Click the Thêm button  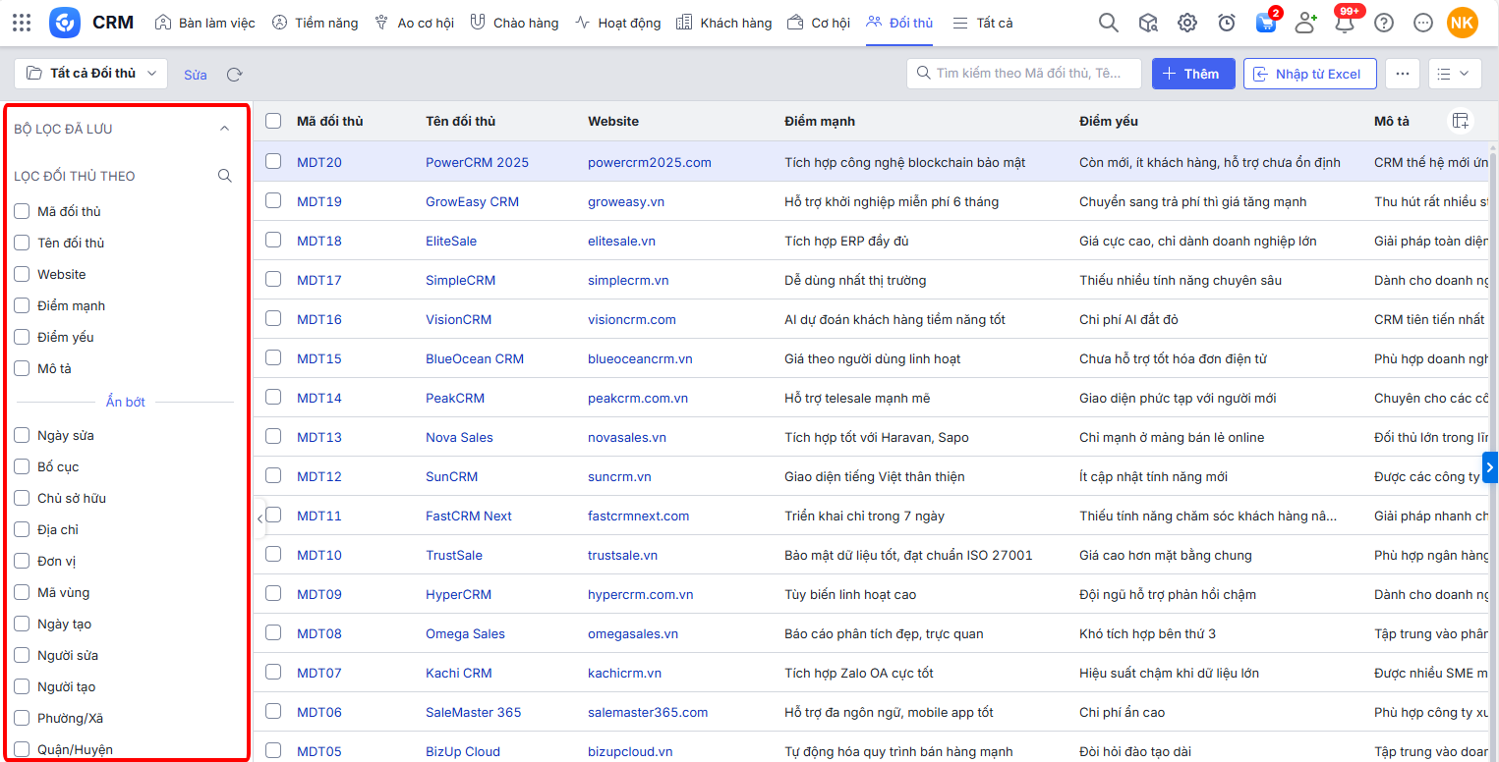click(x=1192, y=74)
